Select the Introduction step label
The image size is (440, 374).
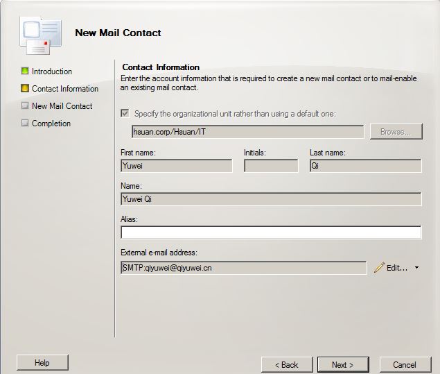pyautogui.click(x=52, y=71)
